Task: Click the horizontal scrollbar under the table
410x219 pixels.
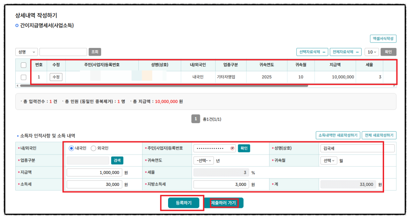Action: click(x=164, y=86)
